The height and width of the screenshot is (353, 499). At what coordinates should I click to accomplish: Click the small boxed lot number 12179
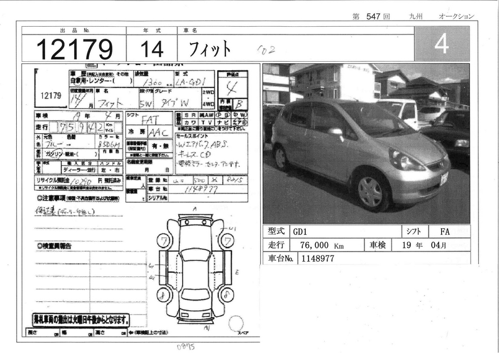point(51,95)
